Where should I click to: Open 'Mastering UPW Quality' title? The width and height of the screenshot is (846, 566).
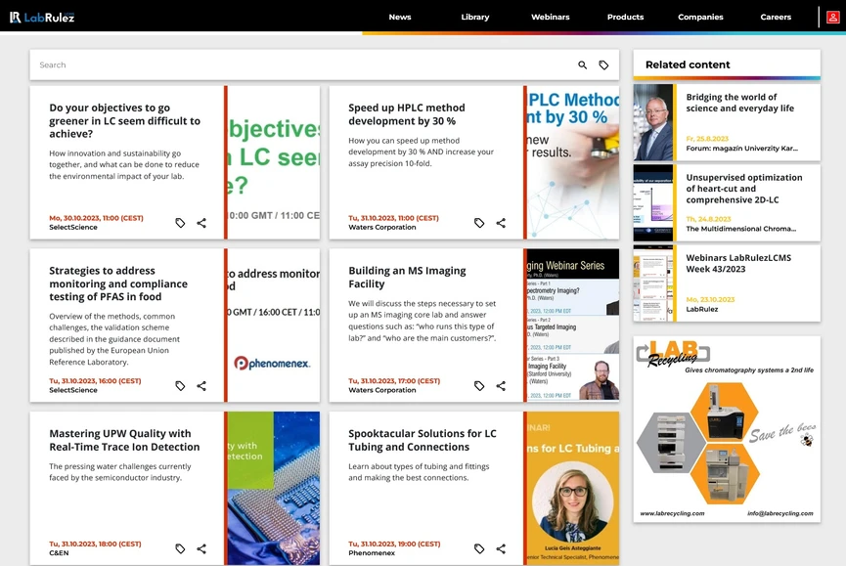click(x=124, y=440)
